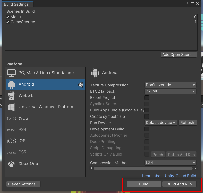This screenshot has height=193, width=203.
Task: Uncheck the Menu scene checkbox
Action: click(x=8, y=17)
